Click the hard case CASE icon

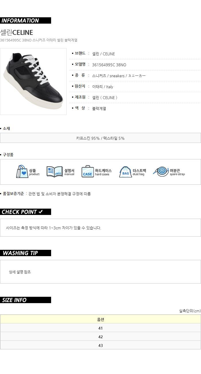[x=88, y=171]
